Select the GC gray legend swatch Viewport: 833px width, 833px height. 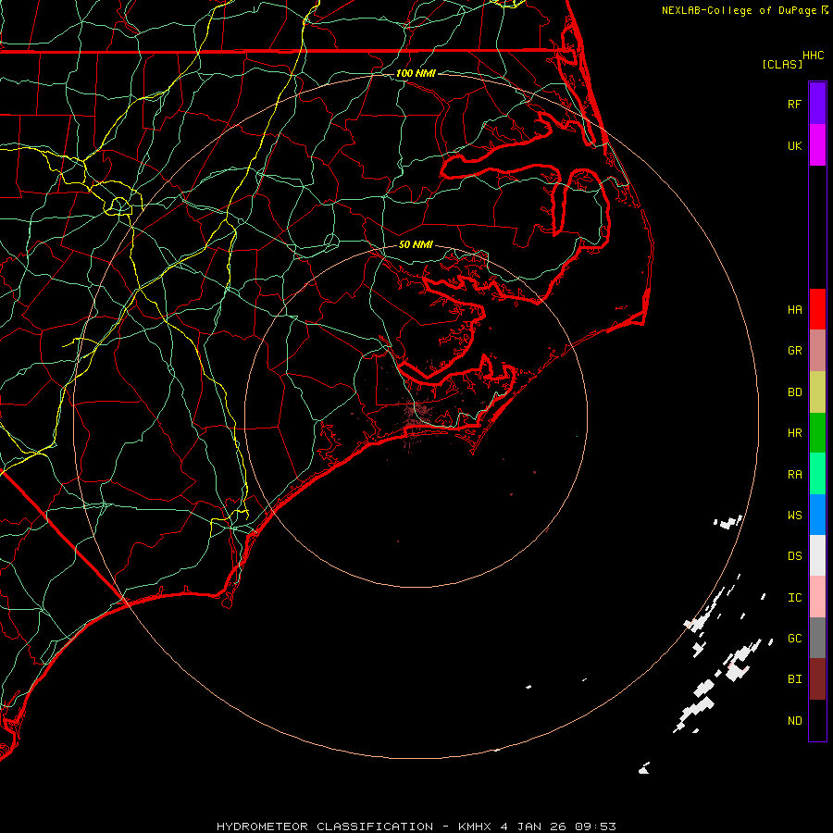817,638
